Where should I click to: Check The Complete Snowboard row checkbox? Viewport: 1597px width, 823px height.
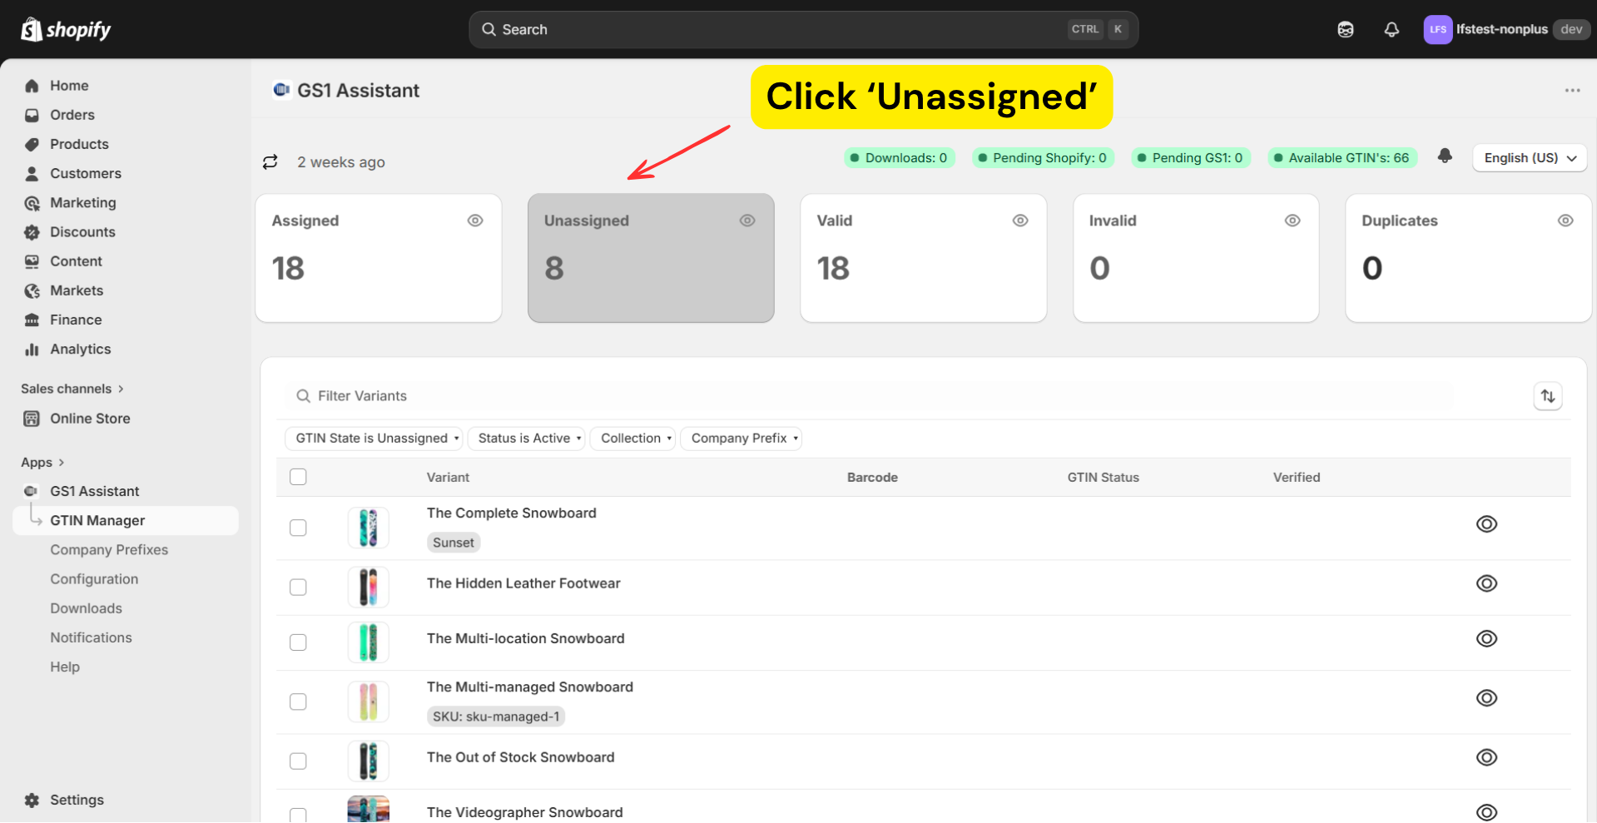[298, 528]
